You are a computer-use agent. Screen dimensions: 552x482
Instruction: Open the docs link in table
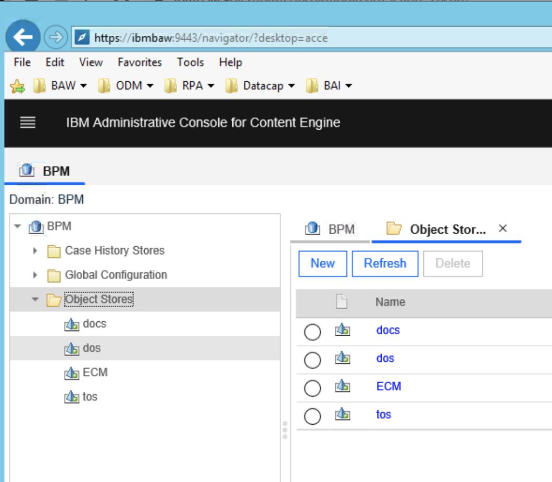point(388,331)
